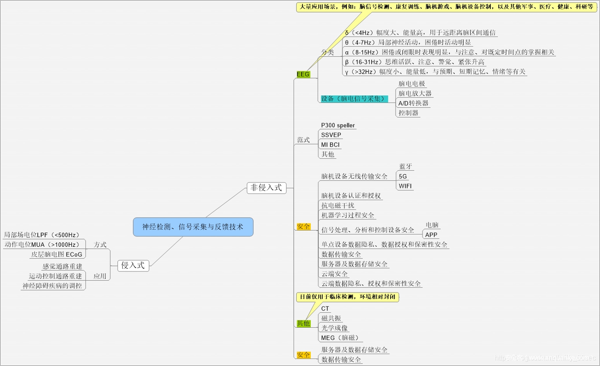Image resolution: width=600 pixels, height=366 pixels.
Task: Click the 侵入式 branch node
Action: point(133,265)
